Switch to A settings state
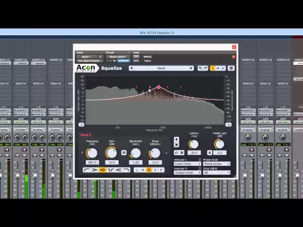Screen dimensions: 303x227 pos(213,68)
